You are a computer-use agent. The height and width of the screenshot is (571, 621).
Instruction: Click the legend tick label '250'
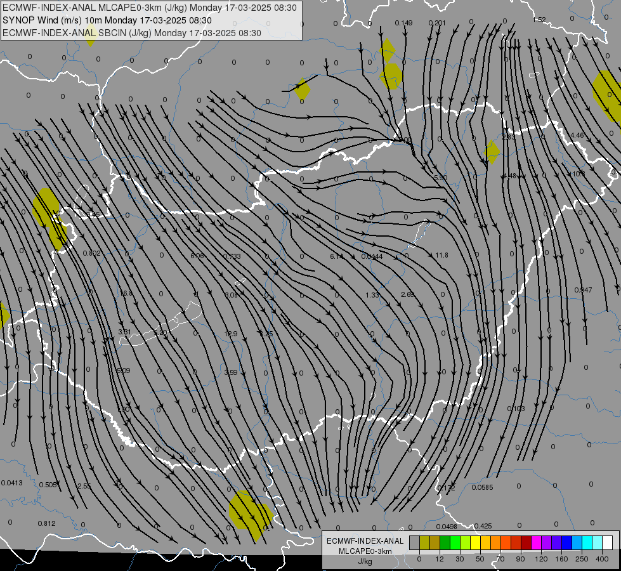pyautogui.click(x=582, y=559)
